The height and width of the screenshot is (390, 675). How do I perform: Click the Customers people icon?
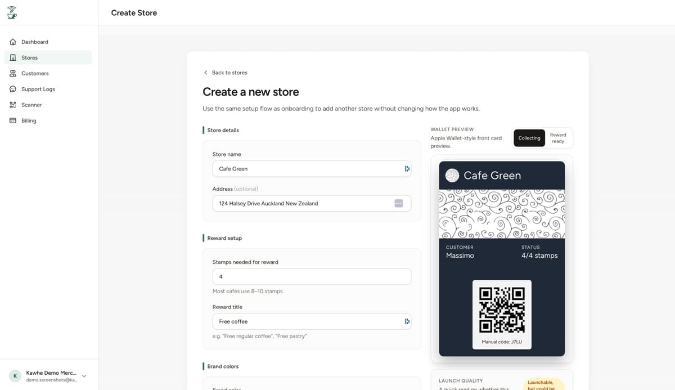coord(13,73)
